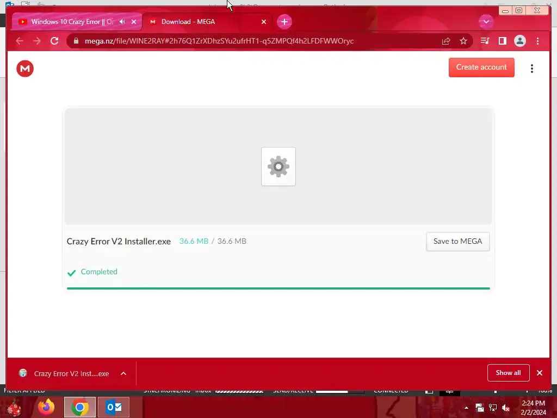Image resolution: width=557 pixels, height=418 pixels.
Task: Close the Windows 10 Crazy Error tab
Action: 134,22
